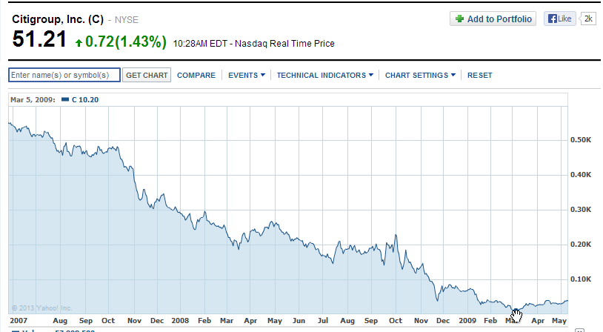Viewport: 603px width, 332px height.
Task: Click the Nasdaq Real Time Price text
Action: pos(284,44)
